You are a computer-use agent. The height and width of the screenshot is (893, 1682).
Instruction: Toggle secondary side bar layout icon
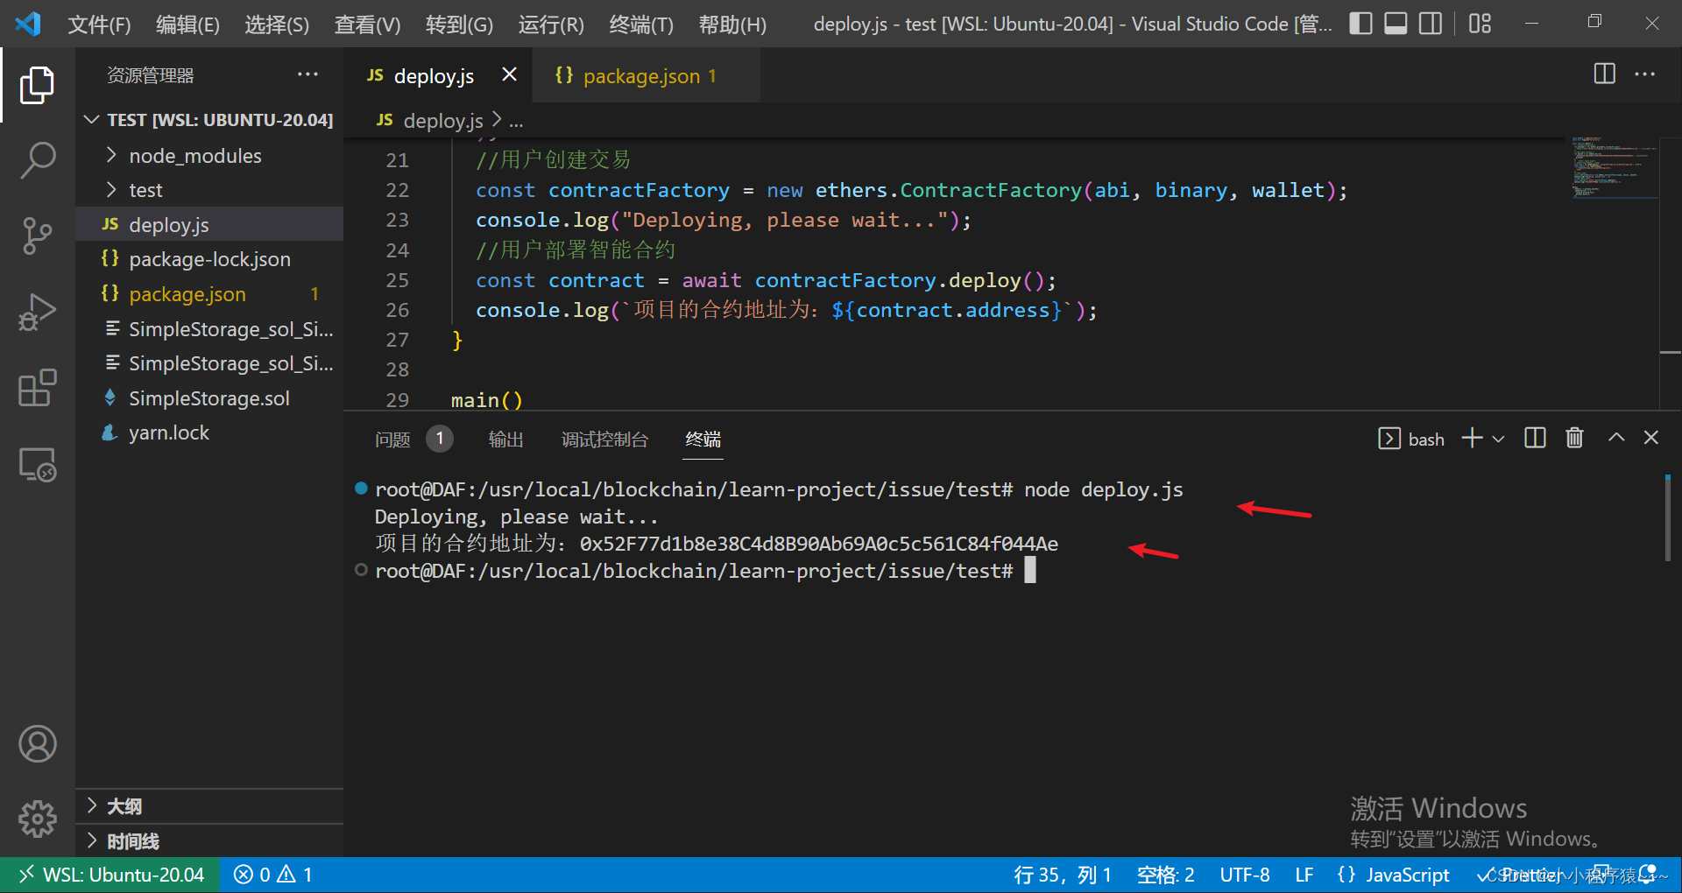[1431, 24]
